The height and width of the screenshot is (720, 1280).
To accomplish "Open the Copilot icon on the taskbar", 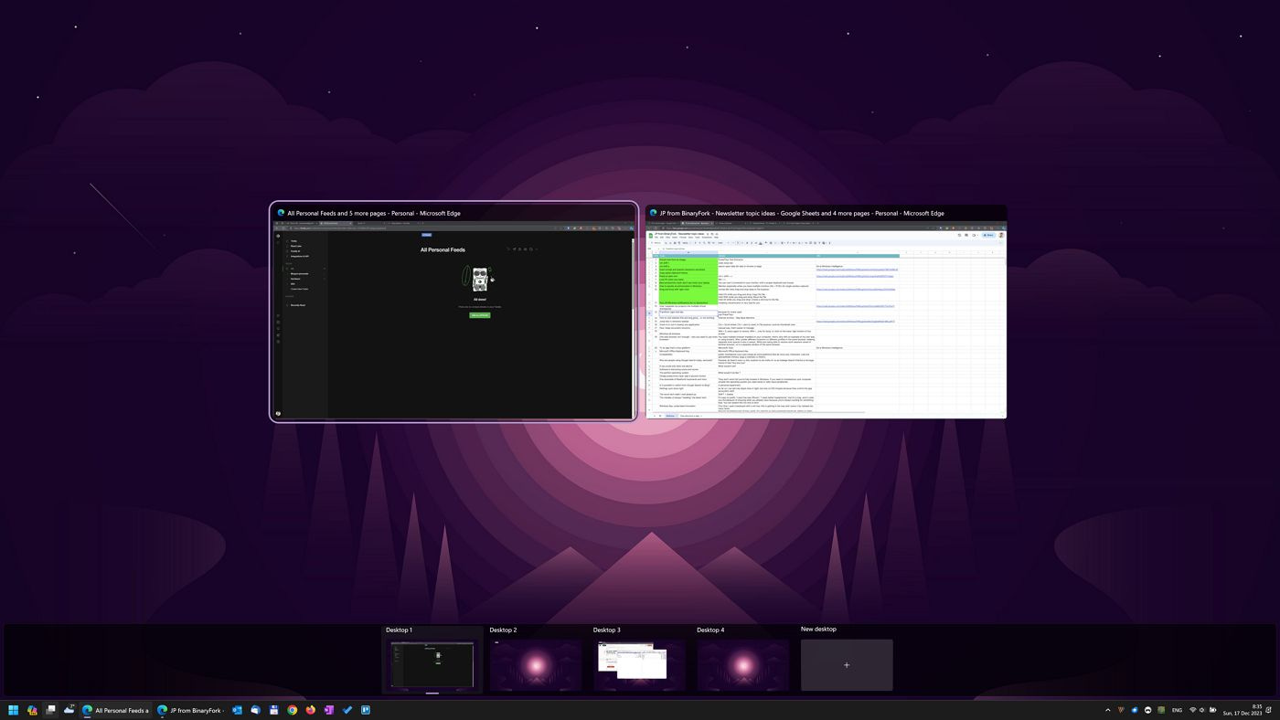I will (x=32, y=710).
